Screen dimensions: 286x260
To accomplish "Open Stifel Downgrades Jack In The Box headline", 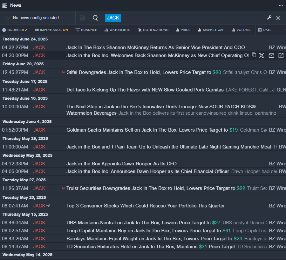I will pyautogui.click(x=139, y=72).
